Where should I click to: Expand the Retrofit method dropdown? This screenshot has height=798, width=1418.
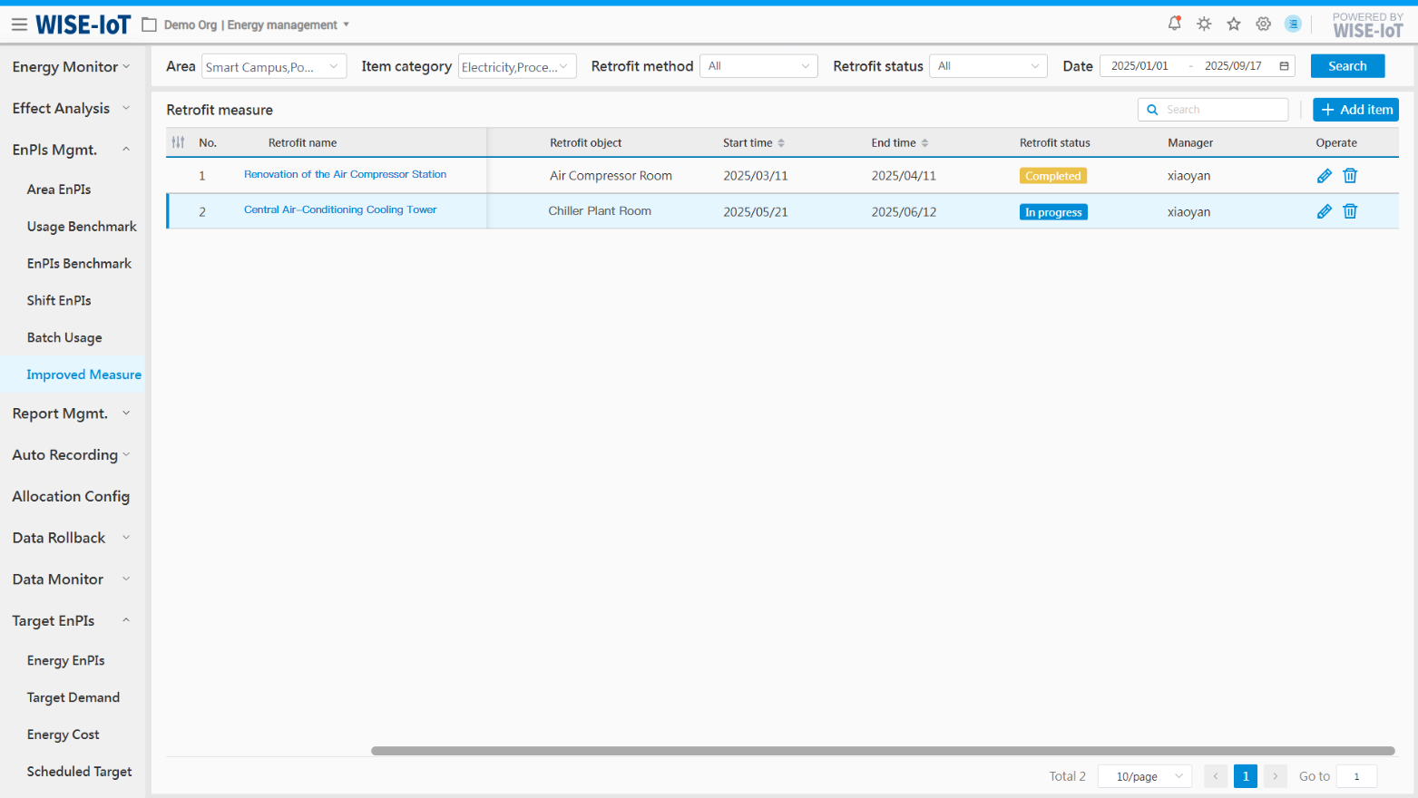tap(758, 66)
